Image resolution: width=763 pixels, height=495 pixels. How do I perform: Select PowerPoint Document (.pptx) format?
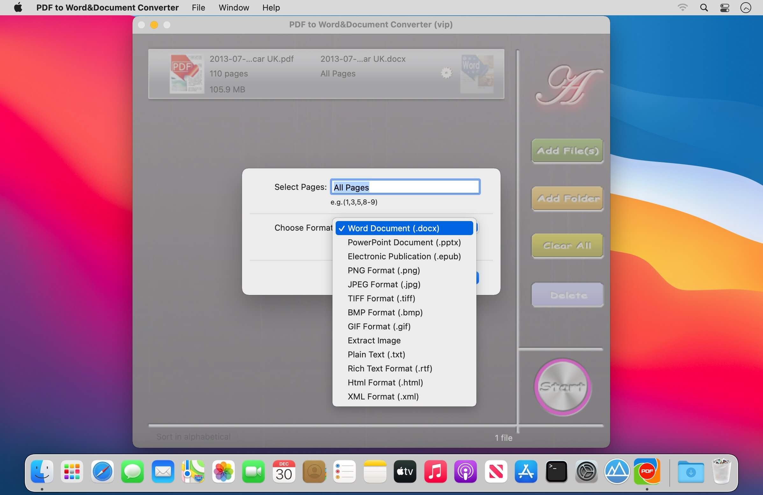[x=404, y=242]
